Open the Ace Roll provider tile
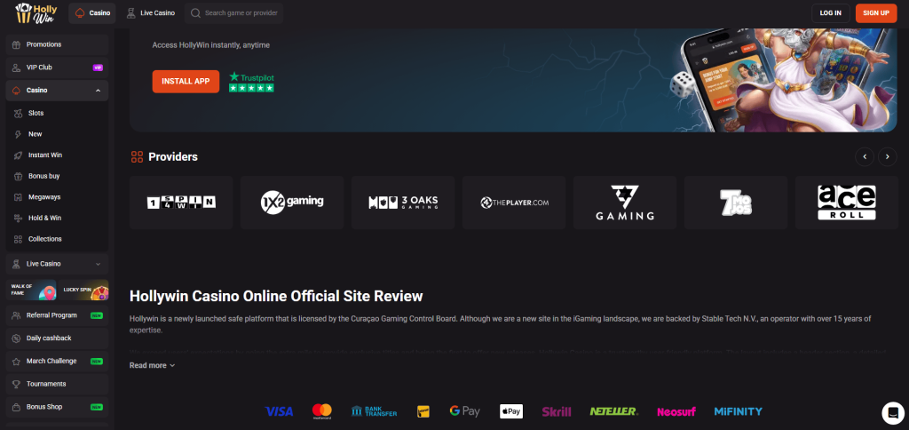The image size is (909, 430). (846, 203)
